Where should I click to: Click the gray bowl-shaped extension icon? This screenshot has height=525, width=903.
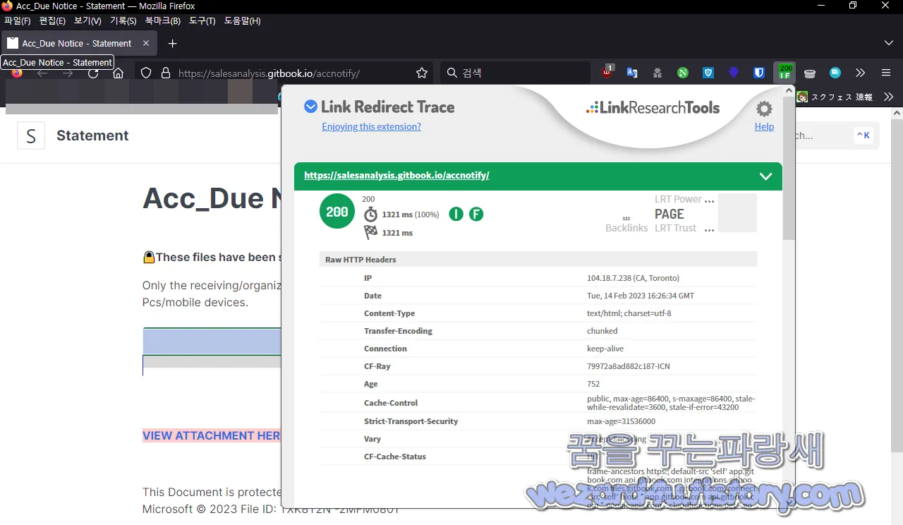[810, 73]
